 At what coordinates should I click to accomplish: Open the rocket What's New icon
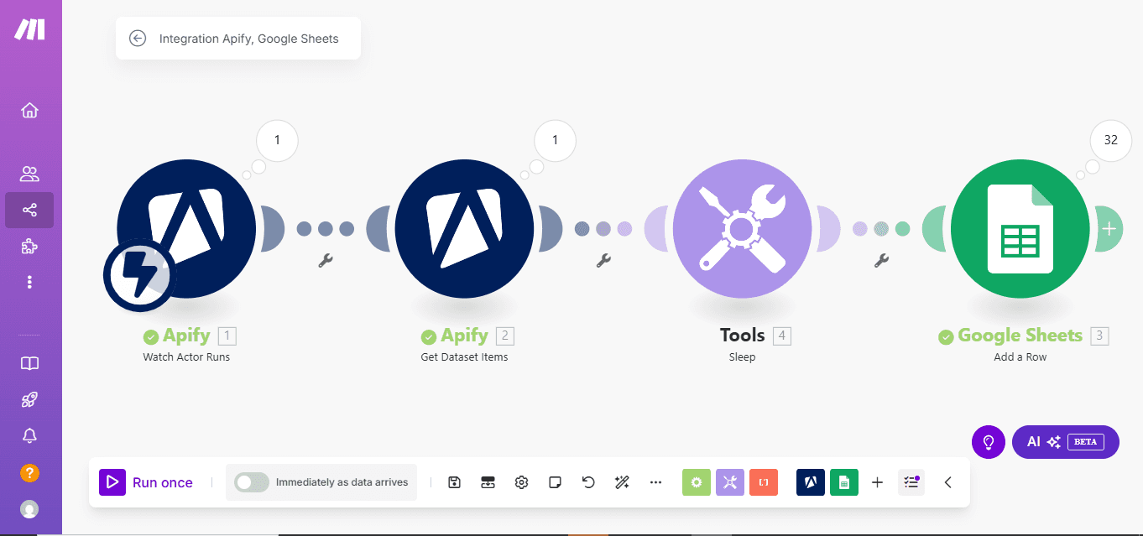click(29, 400)
